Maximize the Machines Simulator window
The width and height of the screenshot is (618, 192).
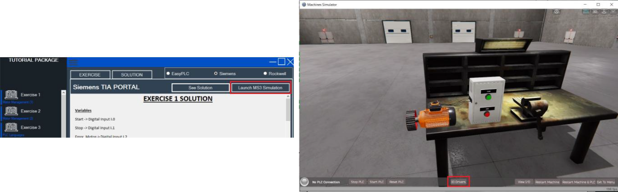pos(598,4)
